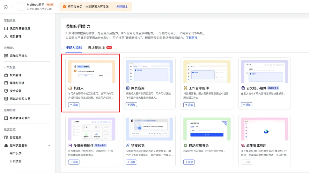This screenshot has height=173, width=309.
Task: Click the test enterprise and personnel icon
Action: (6, 99)
